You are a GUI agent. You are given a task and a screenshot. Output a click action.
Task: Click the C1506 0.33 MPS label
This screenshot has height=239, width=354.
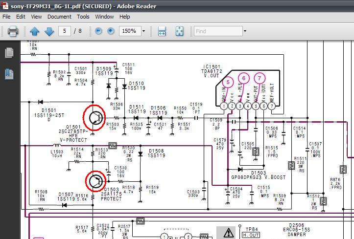272,132
